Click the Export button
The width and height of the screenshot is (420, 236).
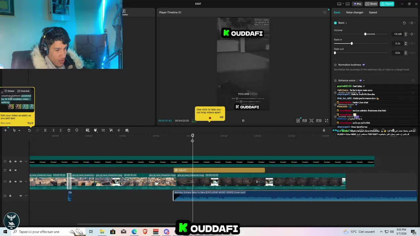tap(387, 4)
